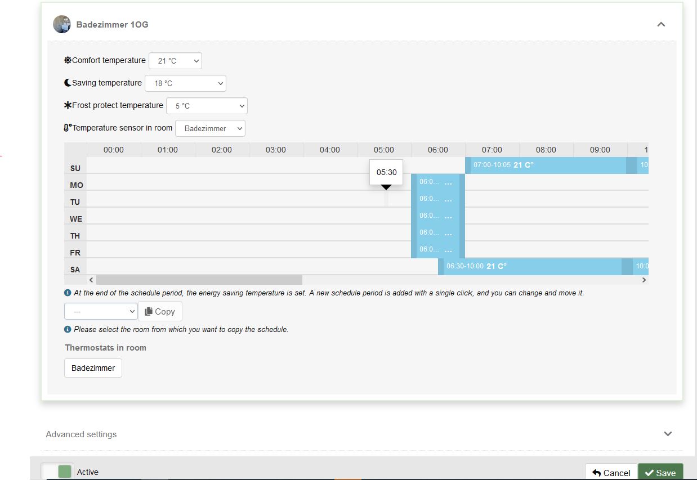Click the Badezimmer thermostat button

(93, 368)
